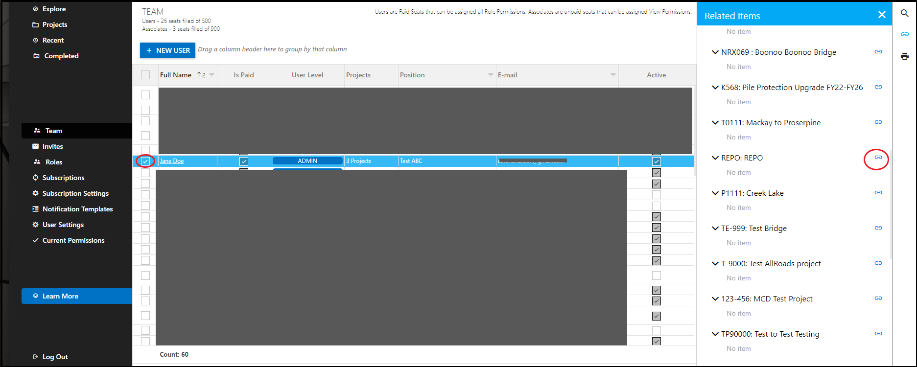Open Current Permissions in the sidebar
The width and height of the screenshot is (917, 367).
coord(73,240)
